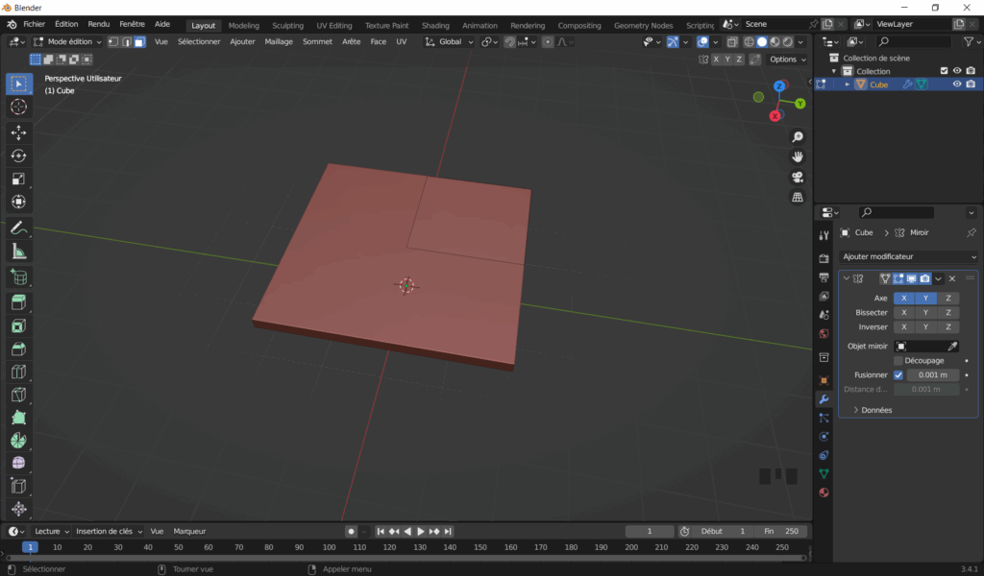Open the Options dropdown in viewport
984x576 pixels.
point(788,60)
